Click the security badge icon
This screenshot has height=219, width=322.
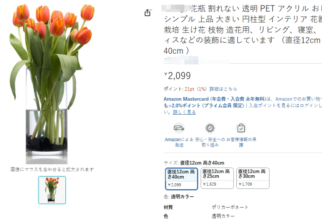tap(210, 128)
